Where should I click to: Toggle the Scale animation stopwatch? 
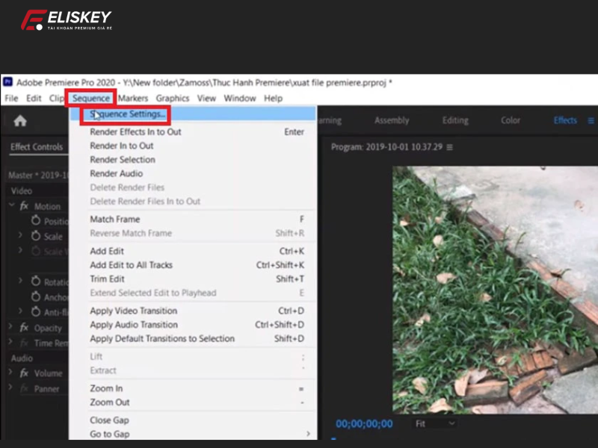(x=36, y=236)
